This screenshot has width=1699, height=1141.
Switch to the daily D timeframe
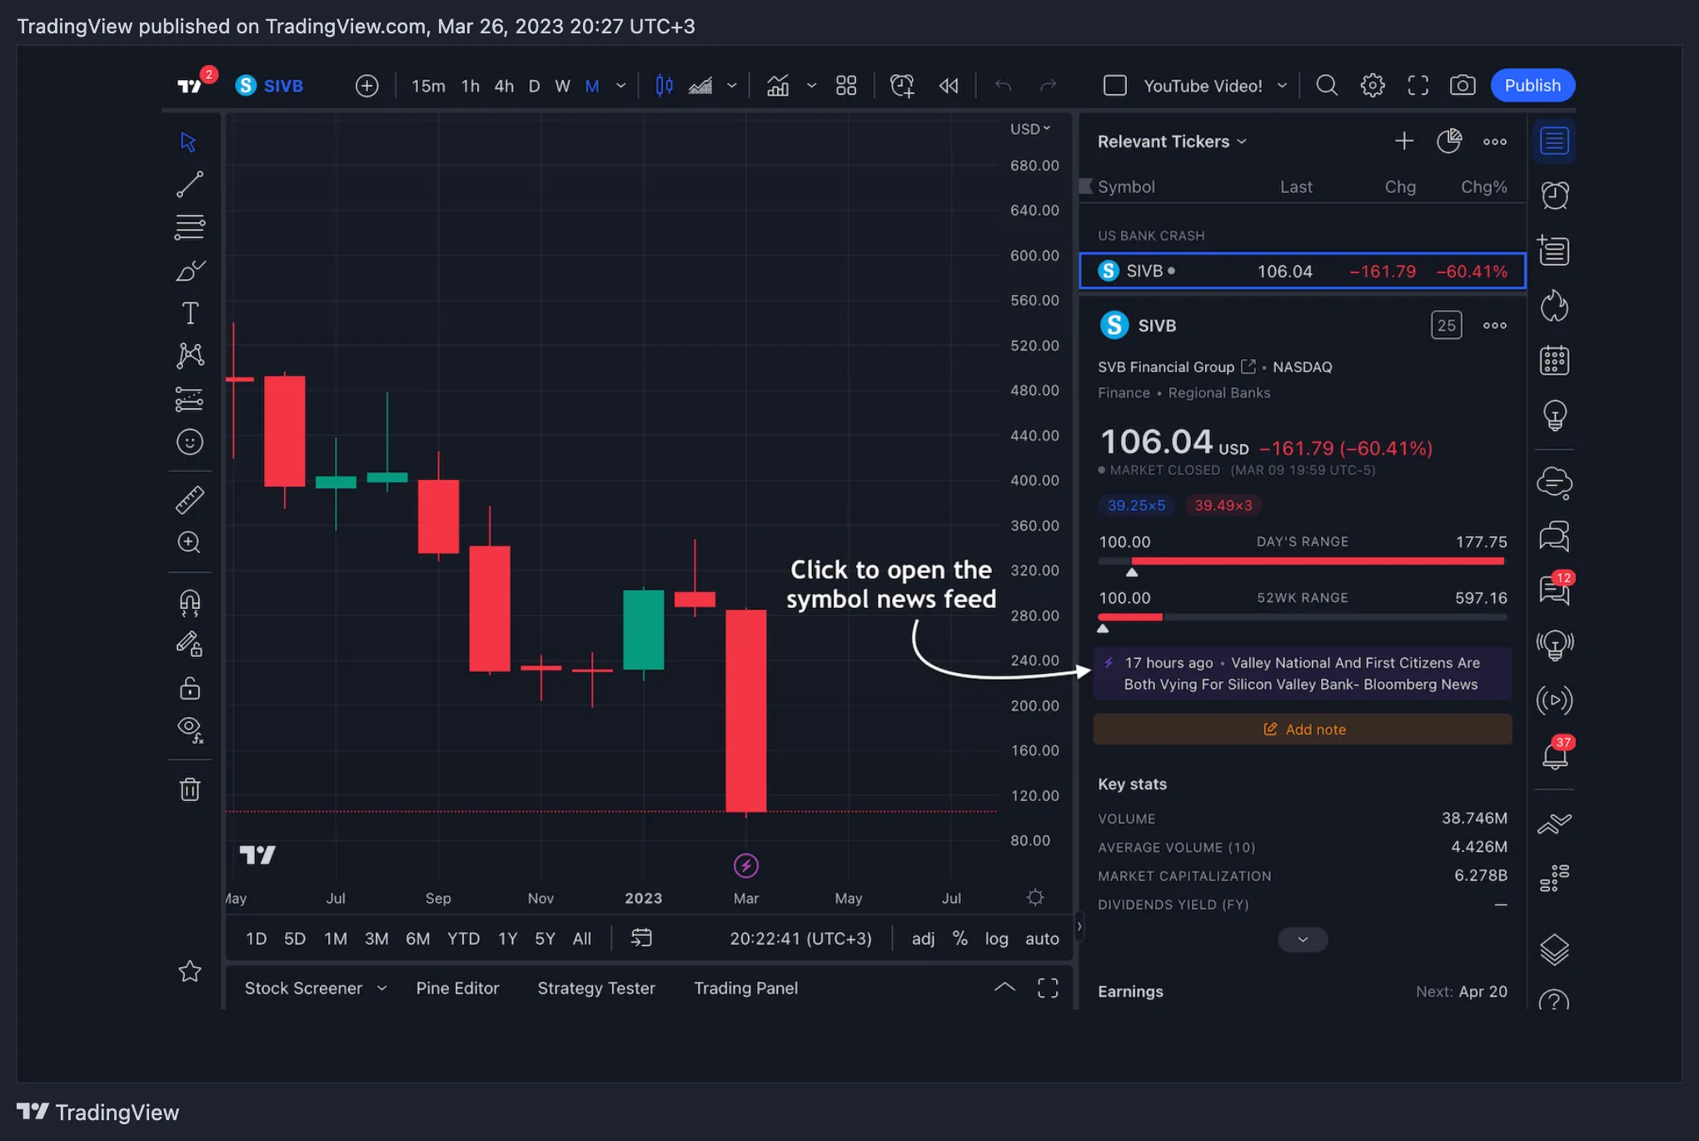point(534,86)
